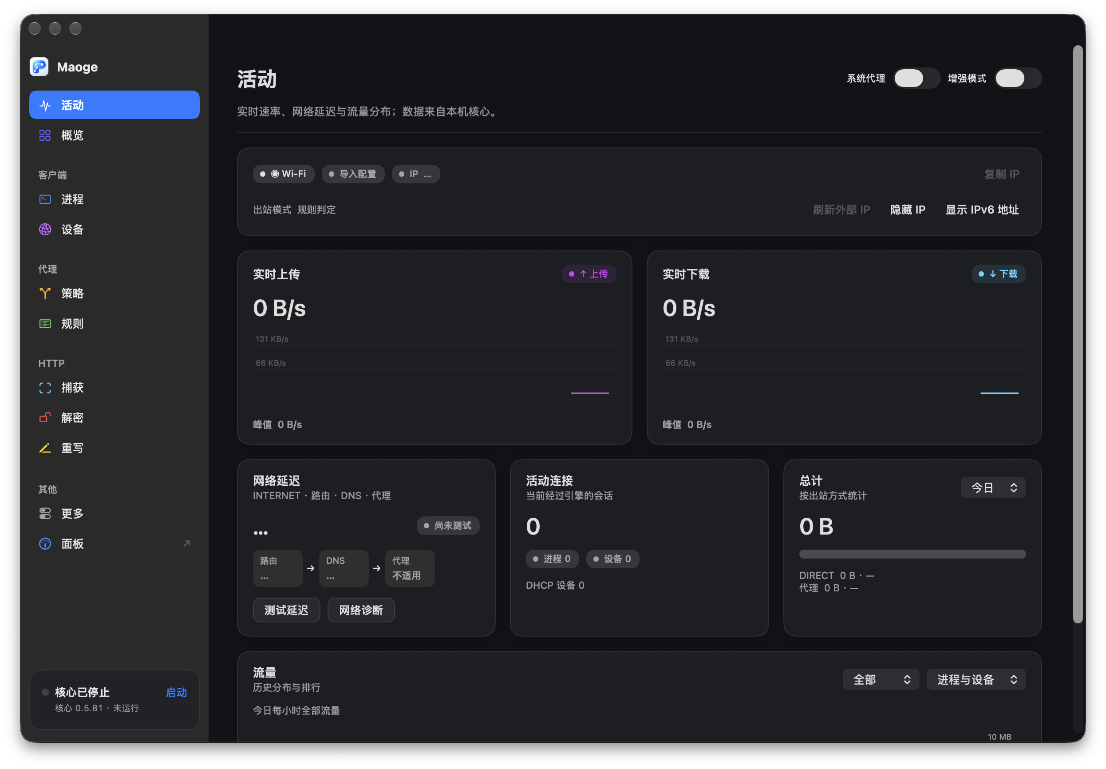
Task: Click the external arrow icon next to 面板
Action: coord(187,543)
